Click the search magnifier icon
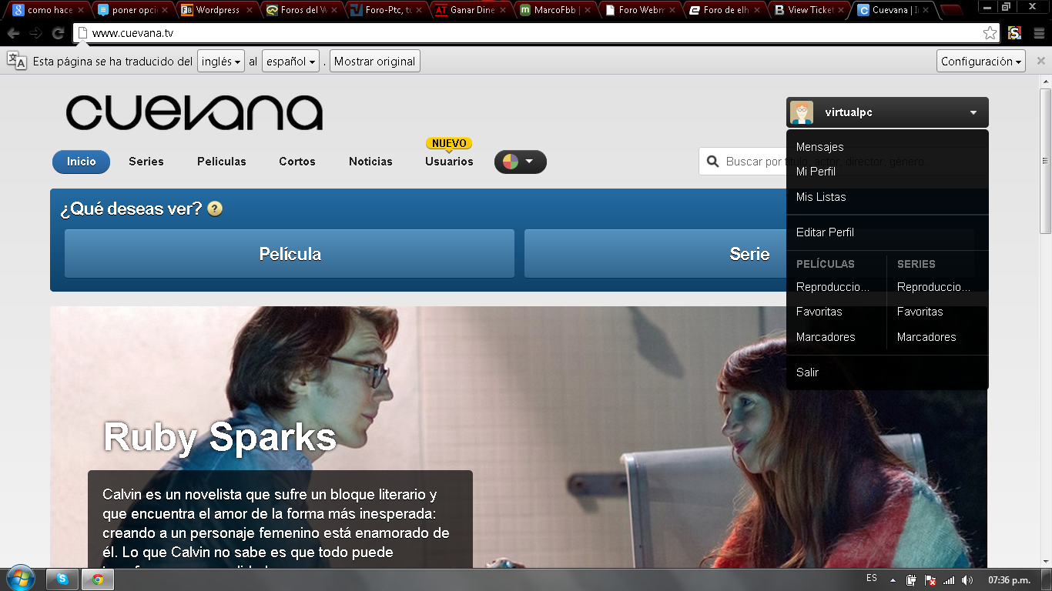1052x591 pixels. point(712,162)
